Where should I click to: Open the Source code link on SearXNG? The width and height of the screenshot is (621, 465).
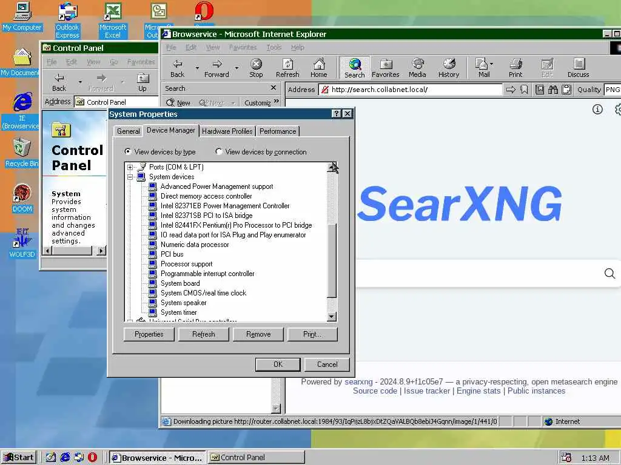click(375, 391)
